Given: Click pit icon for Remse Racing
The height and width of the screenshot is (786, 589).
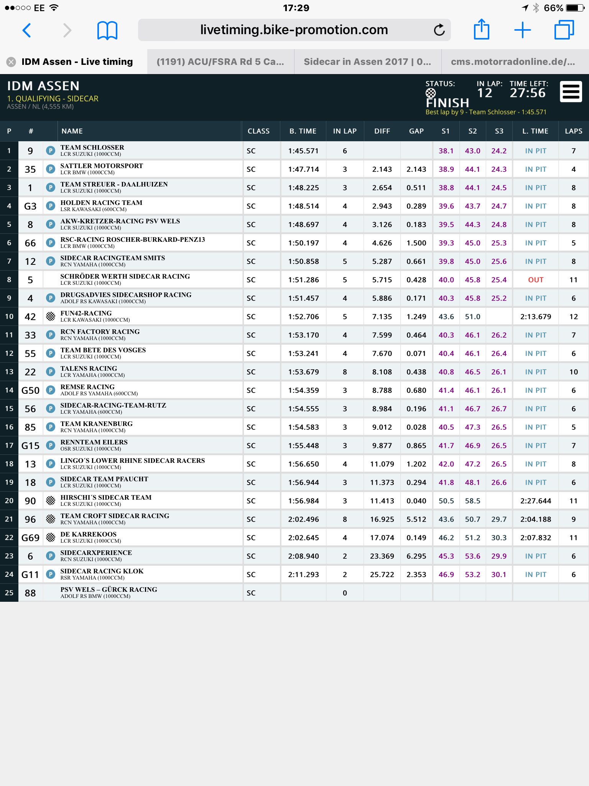Looking at the screenshot, I should (50, 390).
